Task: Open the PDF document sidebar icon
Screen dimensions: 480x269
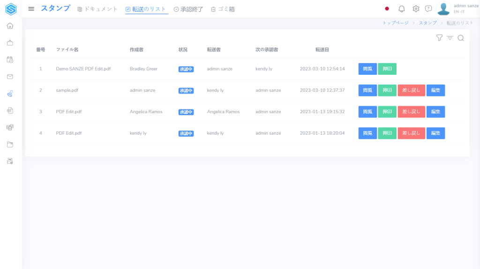Action: coord(10,110)
